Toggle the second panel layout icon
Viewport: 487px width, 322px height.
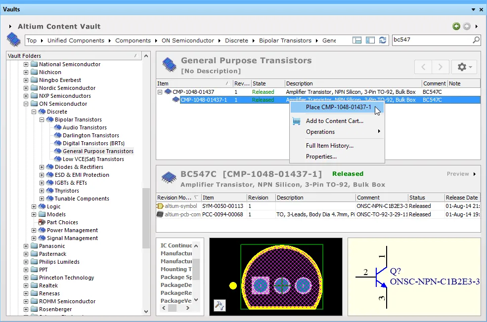[x=370, y=40]
